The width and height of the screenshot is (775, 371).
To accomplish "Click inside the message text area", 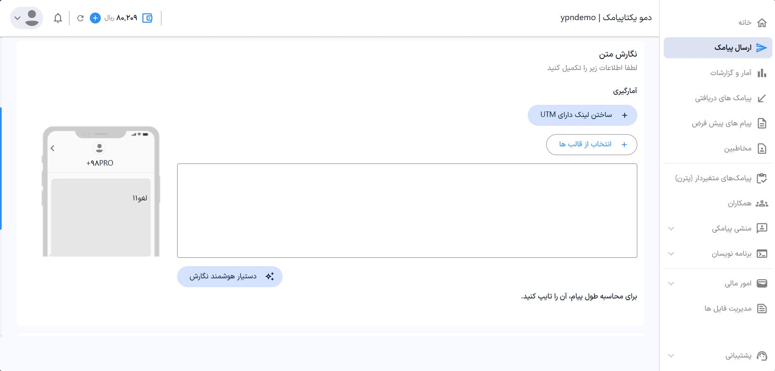I will click(407, 210).
